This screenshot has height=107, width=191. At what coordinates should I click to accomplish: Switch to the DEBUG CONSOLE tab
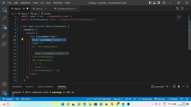click(x=45, y=86)
